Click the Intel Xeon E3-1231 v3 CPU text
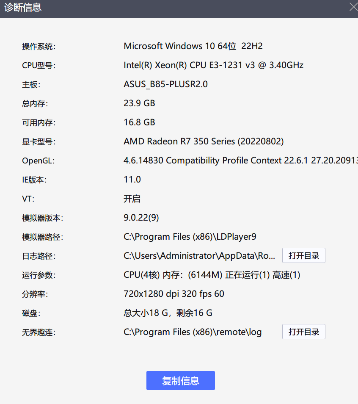Image resolution: width=358 pixels, height=404 pixels. pos(214,65)
